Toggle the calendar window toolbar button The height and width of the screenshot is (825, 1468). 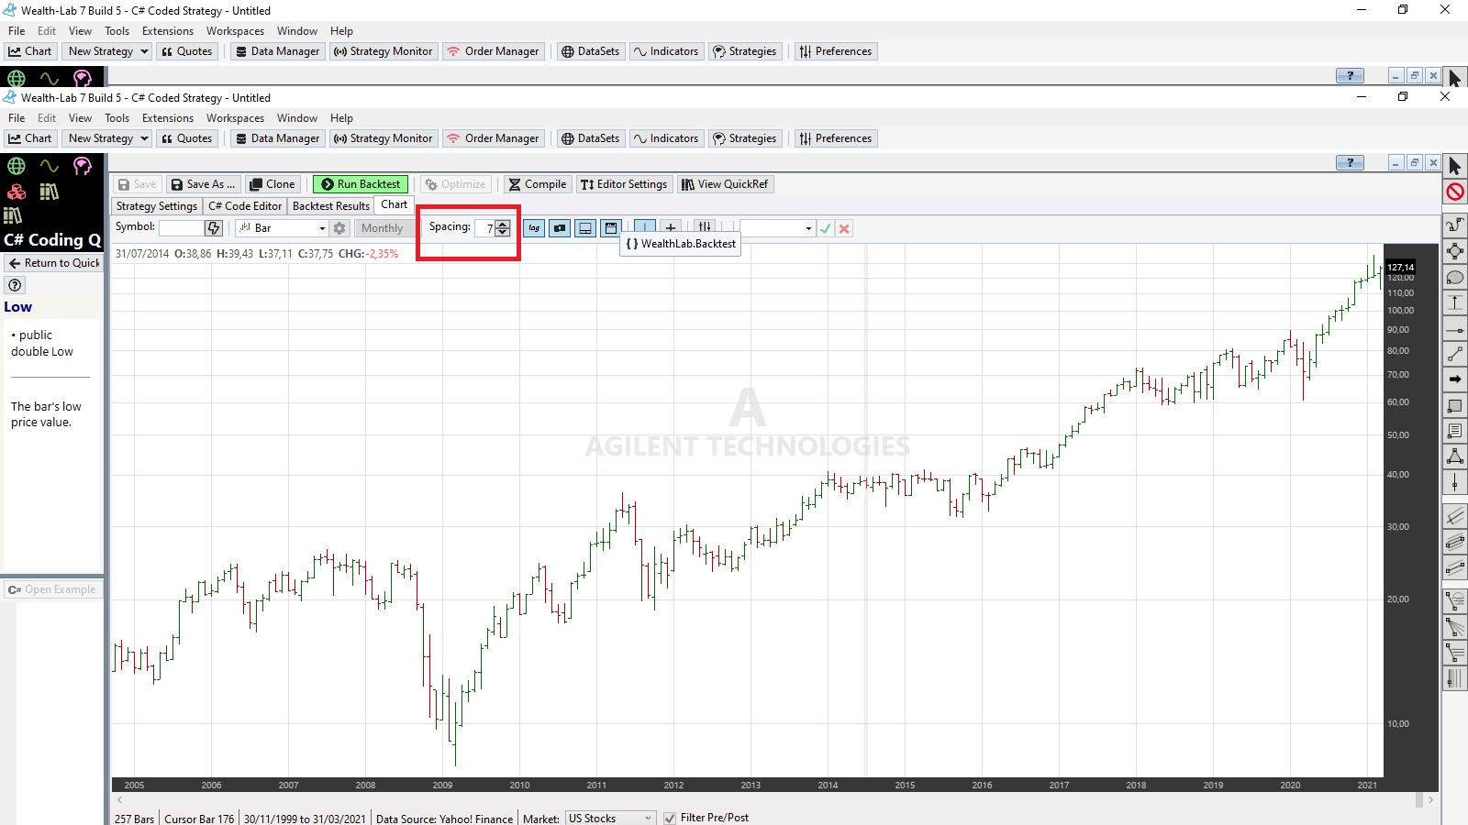(x=611, y=228)
